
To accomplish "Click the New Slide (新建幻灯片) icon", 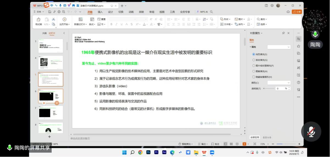I will point(81,20).
